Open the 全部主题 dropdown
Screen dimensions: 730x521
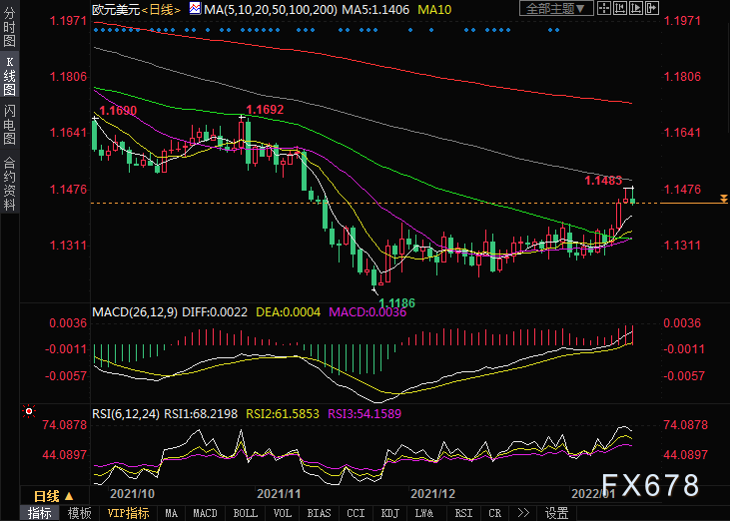pos(556,8)
